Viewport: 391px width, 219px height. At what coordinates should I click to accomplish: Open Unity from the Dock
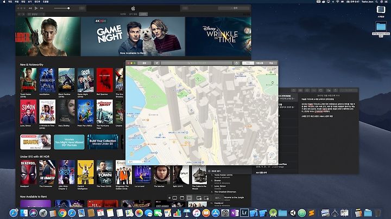292,213
